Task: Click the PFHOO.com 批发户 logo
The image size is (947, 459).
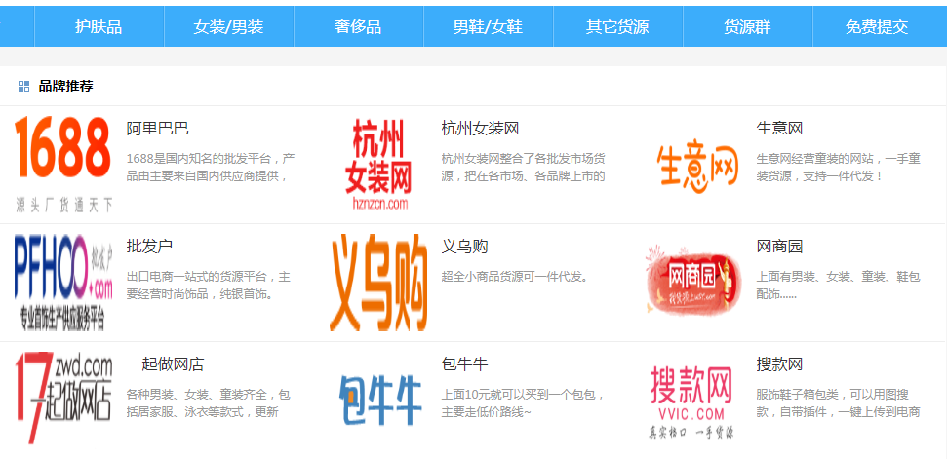Action: click(x=63, y=283)
